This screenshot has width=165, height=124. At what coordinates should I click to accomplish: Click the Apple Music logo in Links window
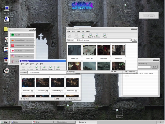(13, 45)
